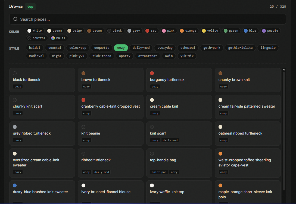
Task: Open the brown turtleneck card
Action: click(x=111, y=80)
